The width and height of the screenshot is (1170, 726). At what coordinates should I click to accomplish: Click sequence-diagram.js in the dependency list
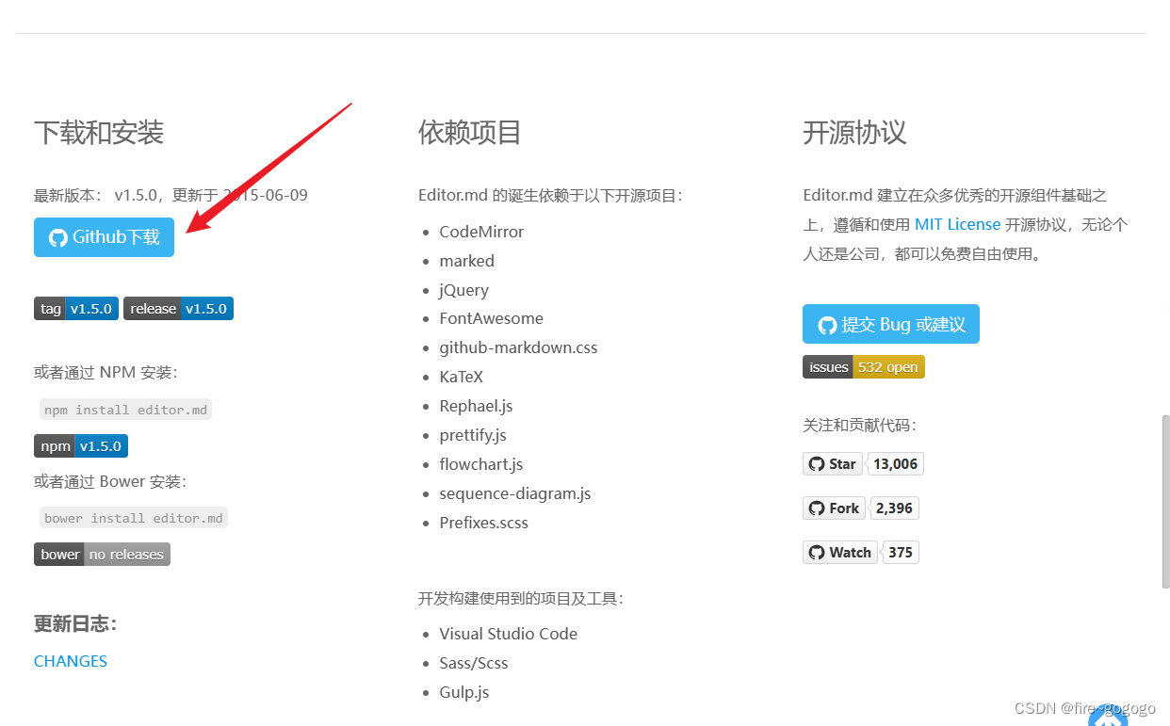click(x=515, y=493)
